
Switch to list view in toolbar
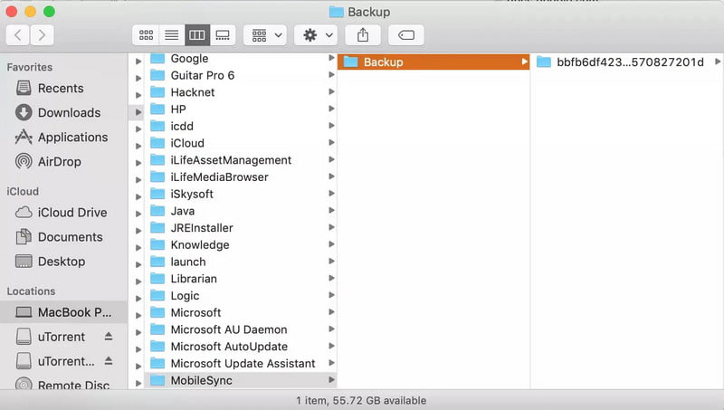pyautogui.click(x=171, y=34)
